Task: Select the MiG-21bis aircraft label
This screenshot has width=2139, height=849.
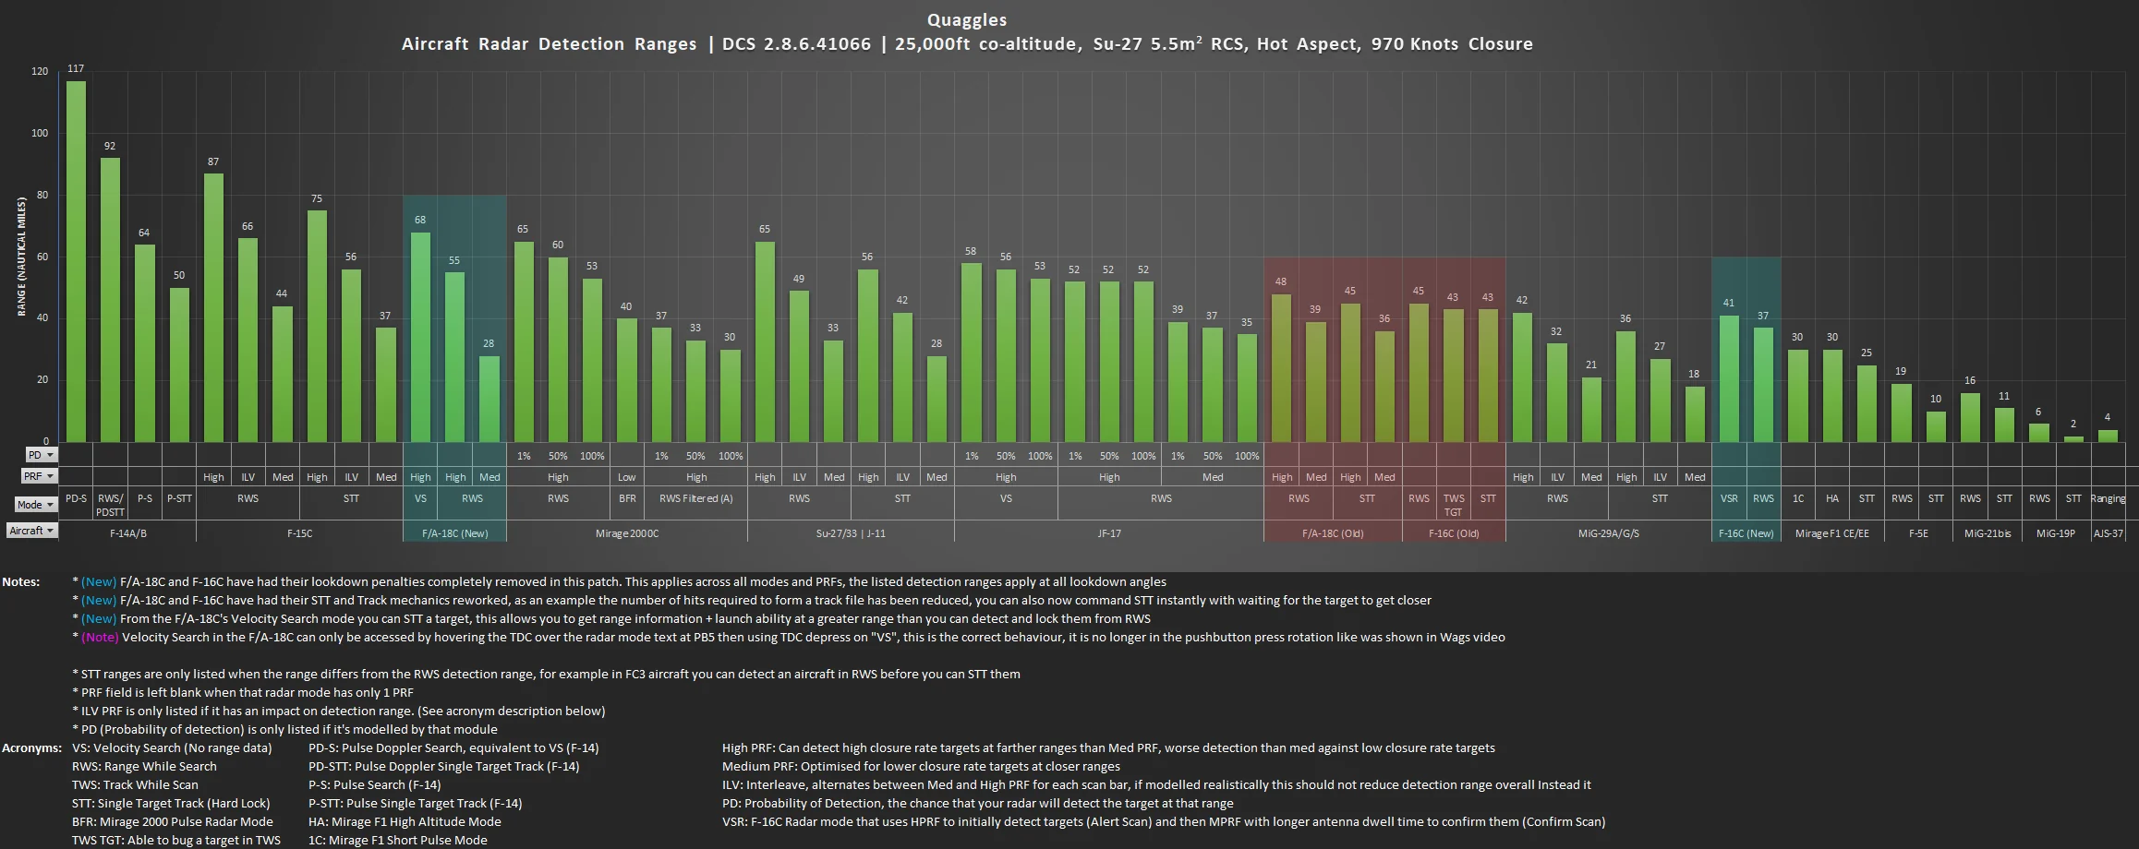Action: coord(1988,533)
